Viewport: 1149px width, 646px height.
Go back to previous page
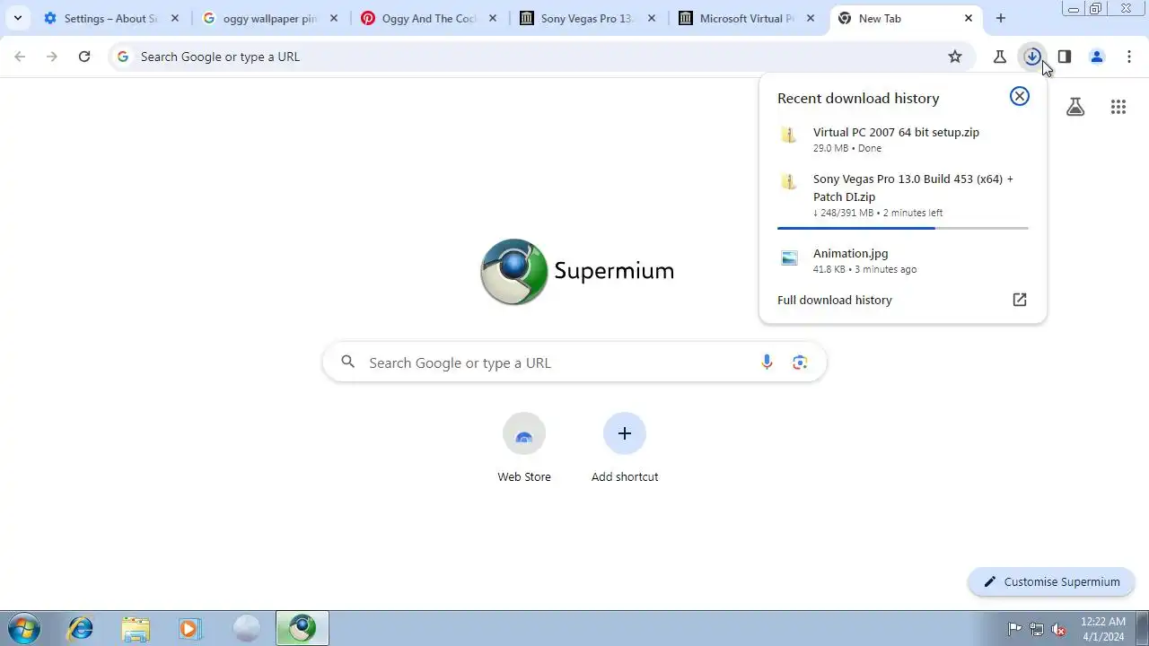pos(20,57)
